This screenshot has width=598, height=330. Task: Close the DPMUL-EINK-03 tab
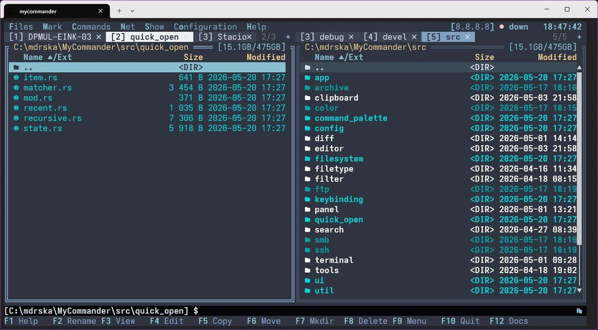(99, 37)
